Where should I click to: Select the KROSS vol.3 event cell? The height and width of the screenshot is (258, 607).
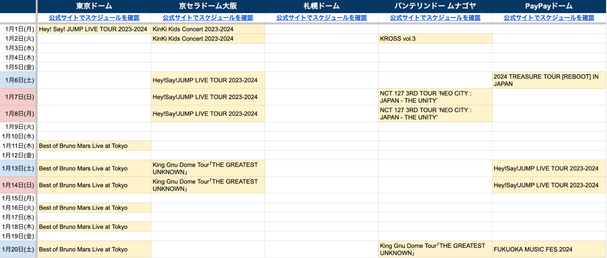pyautogui.click(x=435, y=39)
